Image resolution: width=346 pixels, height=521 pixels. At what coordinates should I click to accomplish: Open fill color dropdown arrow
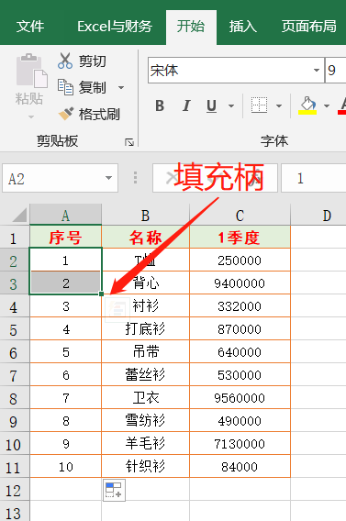pos(327,106)
